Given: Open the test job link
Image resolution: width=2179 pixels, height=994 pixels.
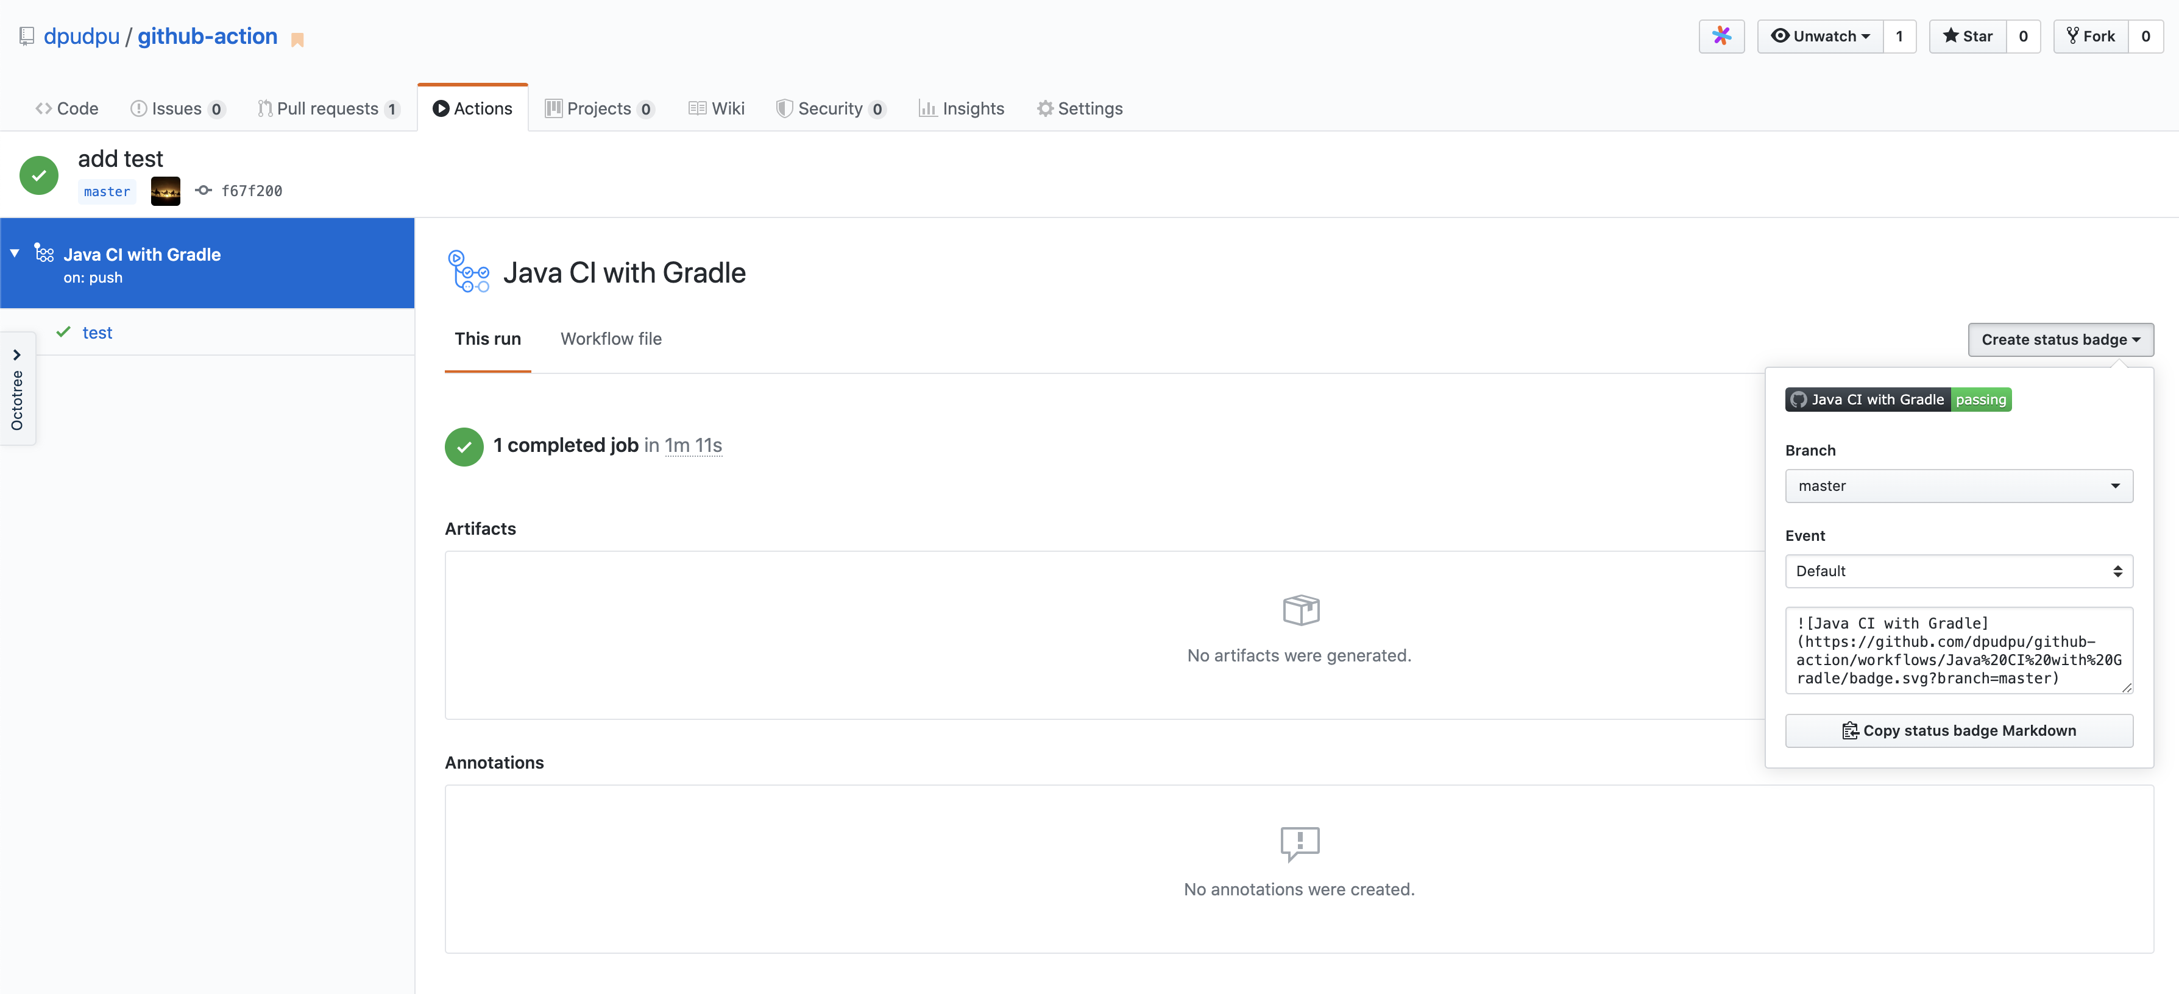Looking at the screenshot, I should tap(97, 333).
